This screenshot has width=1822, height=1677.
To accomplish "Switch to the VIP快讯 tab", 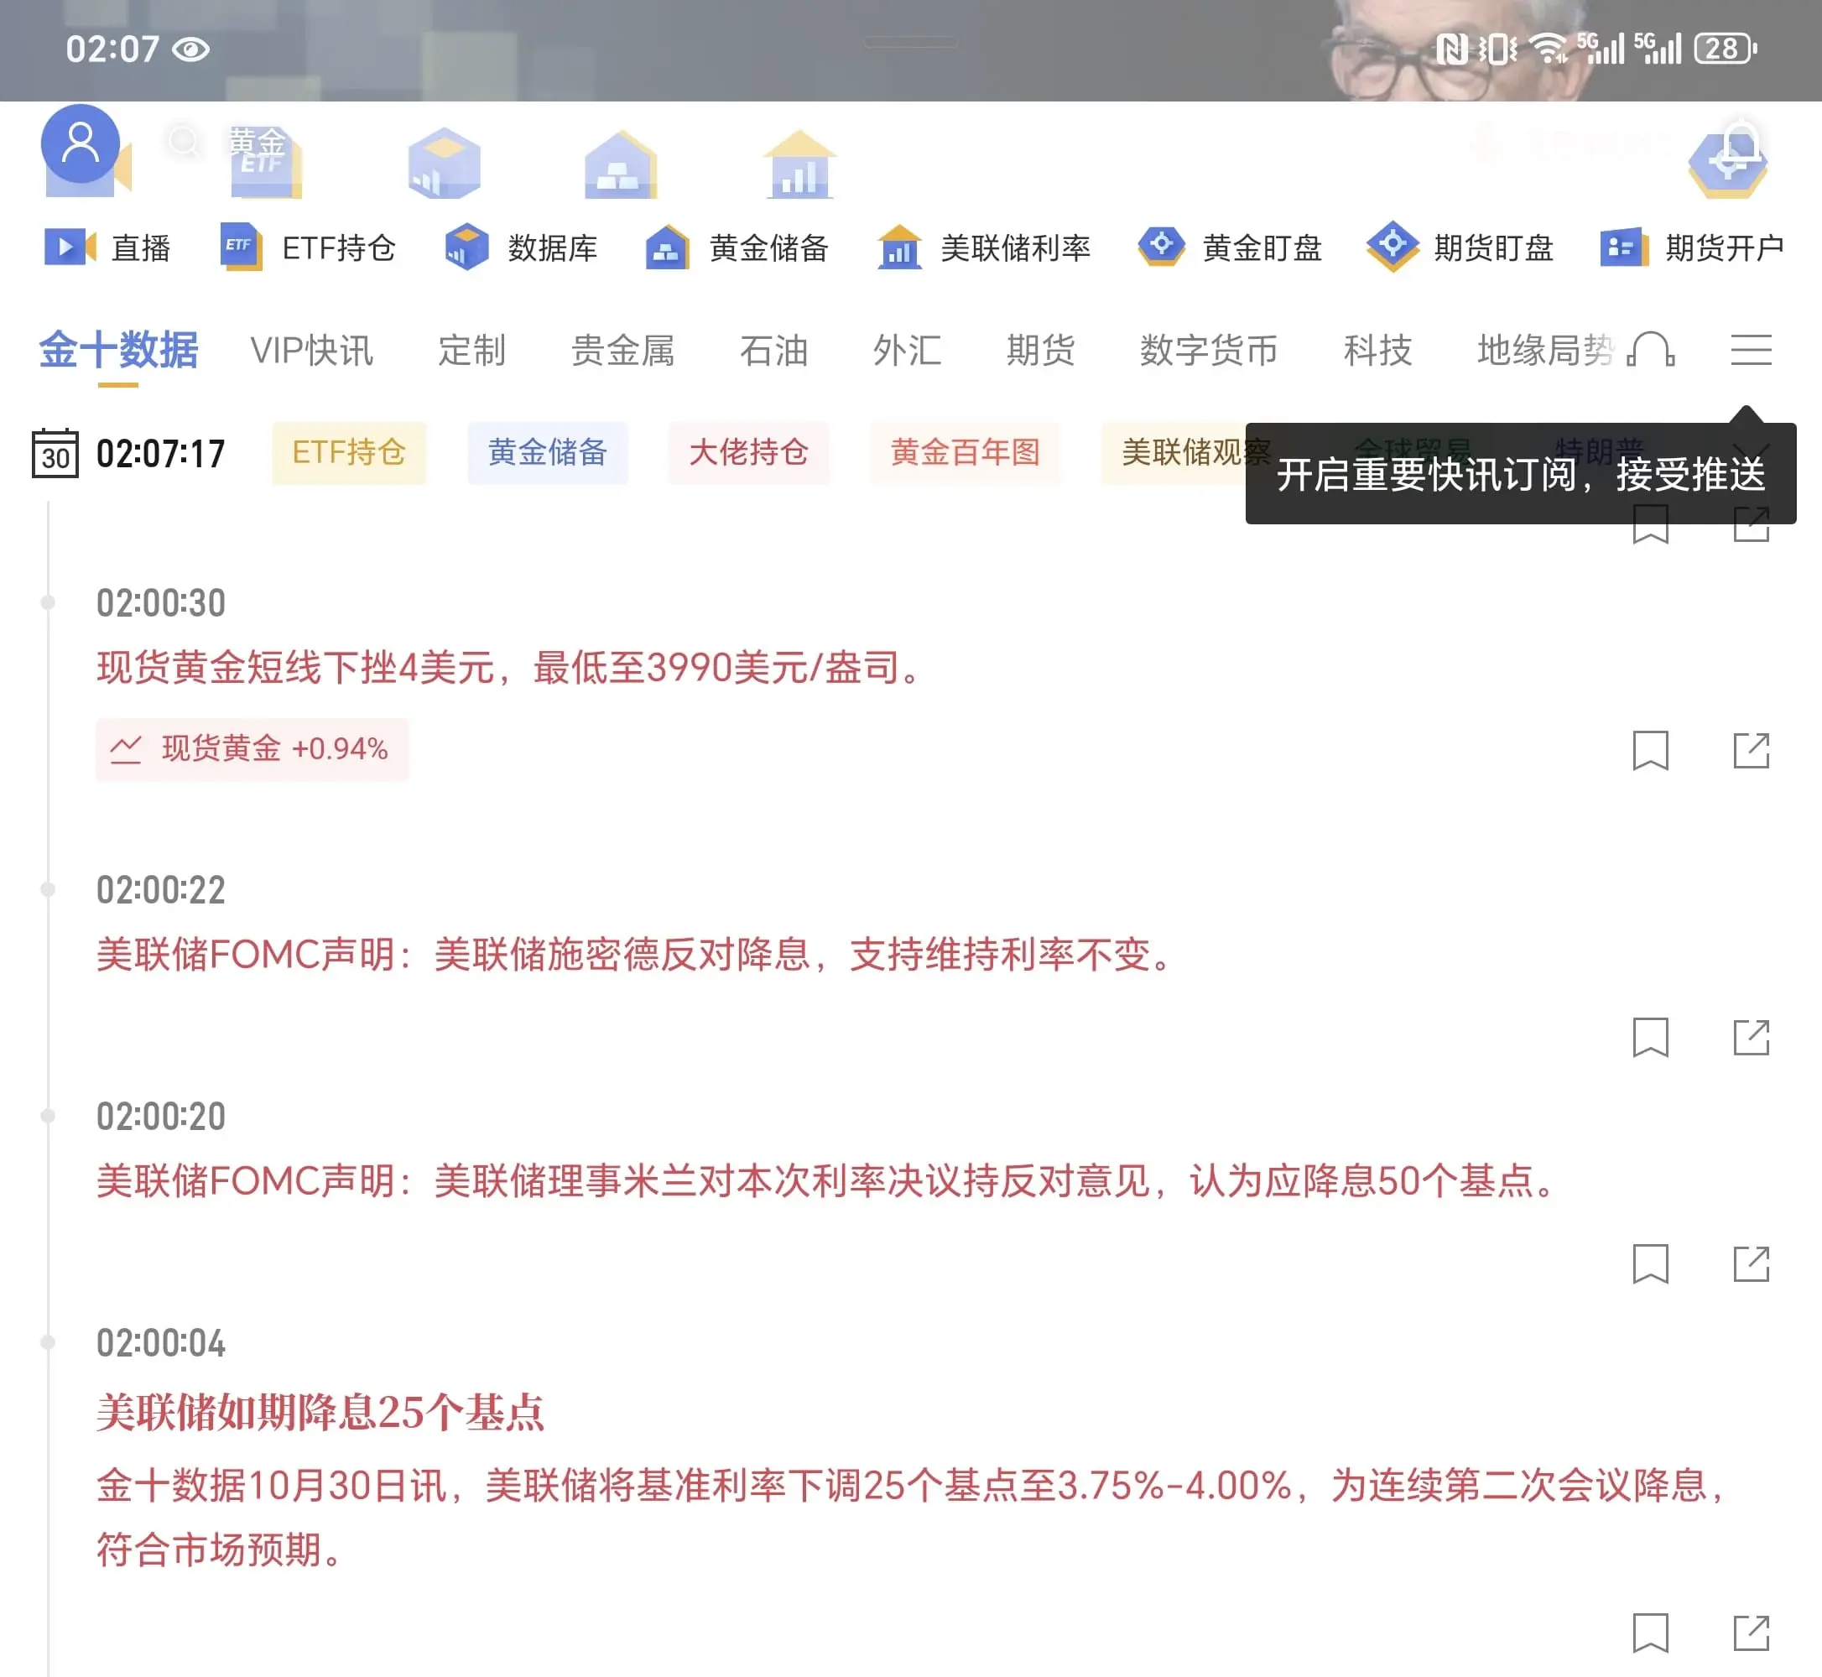I will [312, 352].
